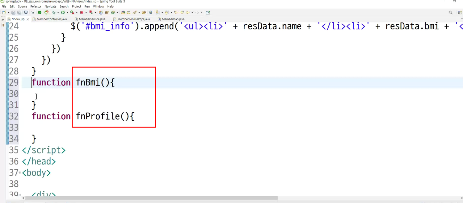This screenshot has width=463, height=203.
Task: Expand the Run Last Tool dropdown arrow
Action: (77, 13)
